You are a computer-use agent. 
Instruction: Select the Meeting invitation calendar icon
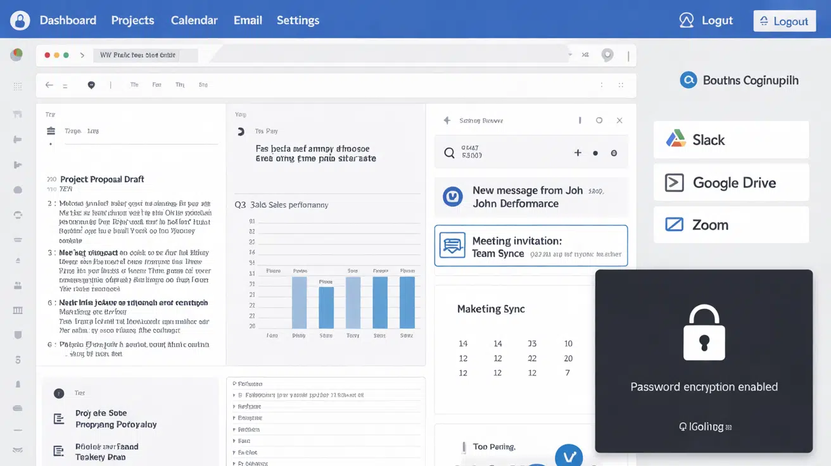(452, 245)
